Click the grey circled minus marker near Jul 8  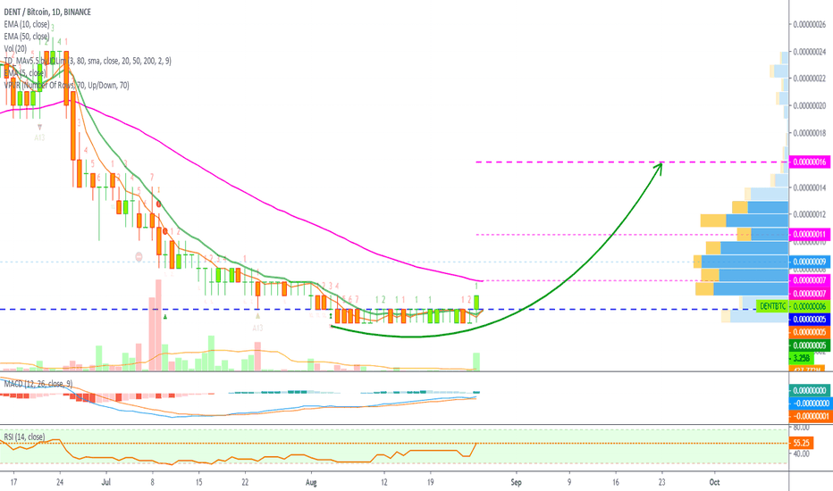(x=139, y=257)
